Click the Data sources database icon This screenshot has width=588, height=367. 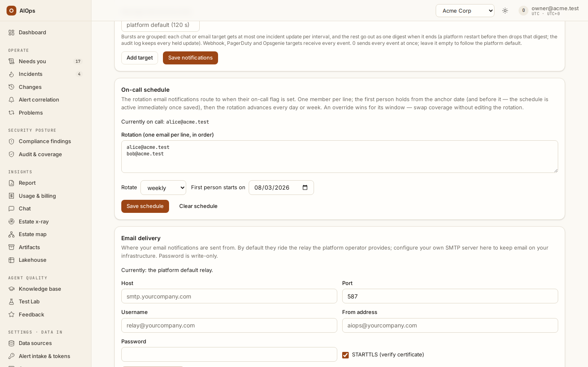(11, 343)
